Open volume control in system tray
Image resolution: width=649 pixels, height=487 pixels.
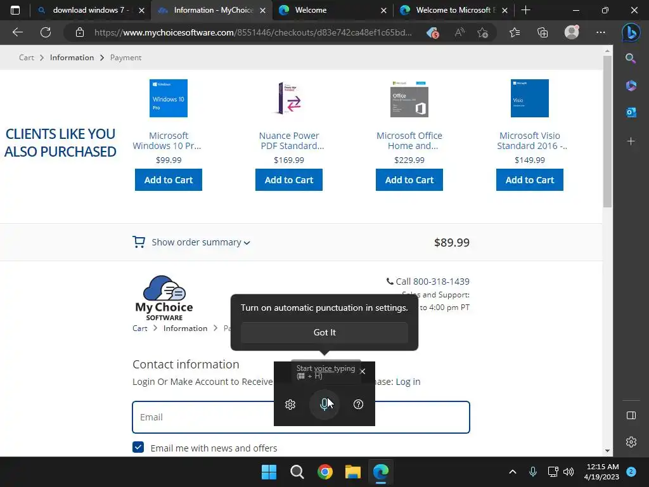pyautogui.click(x=569, y=472)
